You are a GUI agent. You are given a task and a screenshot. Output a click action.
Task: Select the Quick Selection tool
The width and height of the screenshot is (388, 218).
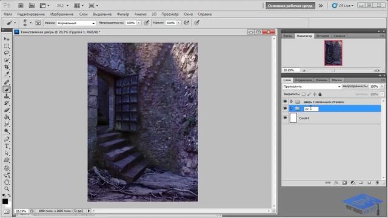[x=7, y=60]
